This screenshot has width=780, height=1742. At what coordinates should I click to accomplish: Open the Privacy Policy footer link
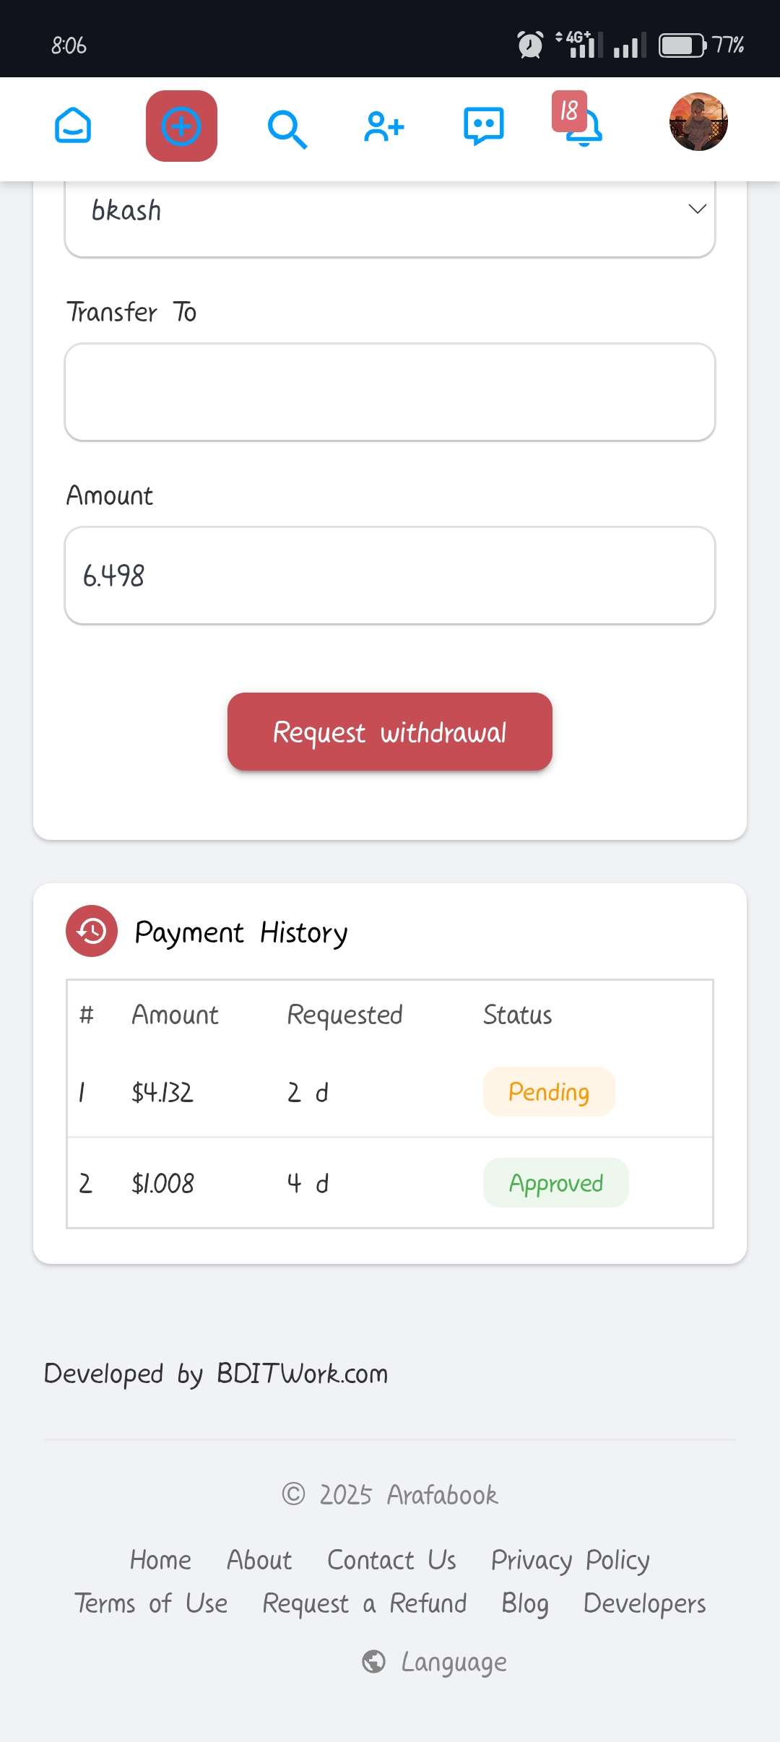click(x=571, y=1560)
